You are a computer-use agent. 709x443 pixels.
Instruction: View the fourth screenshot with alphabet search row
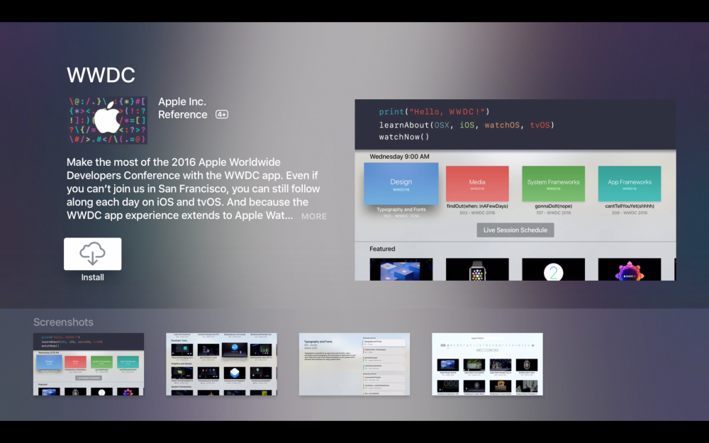(487, 364)
